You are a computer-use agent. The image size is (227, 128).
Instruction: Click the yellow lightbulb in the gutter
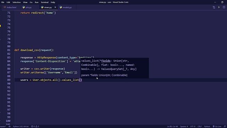tap(0, 26)
